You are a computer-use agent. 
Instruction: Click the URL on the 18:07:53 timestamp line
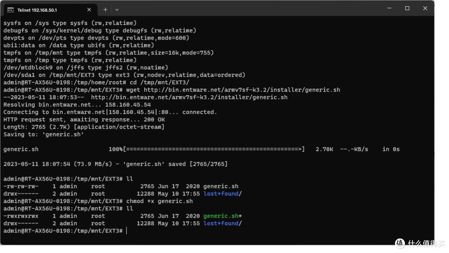[189, 97]
